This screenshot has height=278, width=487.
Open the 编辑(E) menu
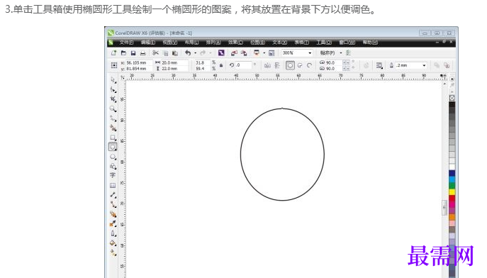pyautogui.click(x=148, y=43)
